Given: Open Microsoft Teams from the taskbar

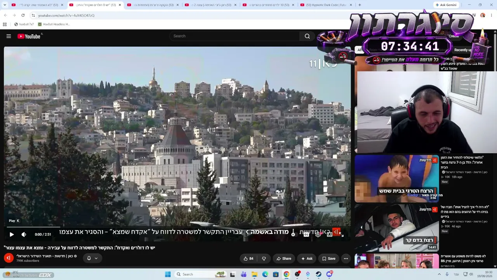Looking at the screenshot, I should point(243,275).
